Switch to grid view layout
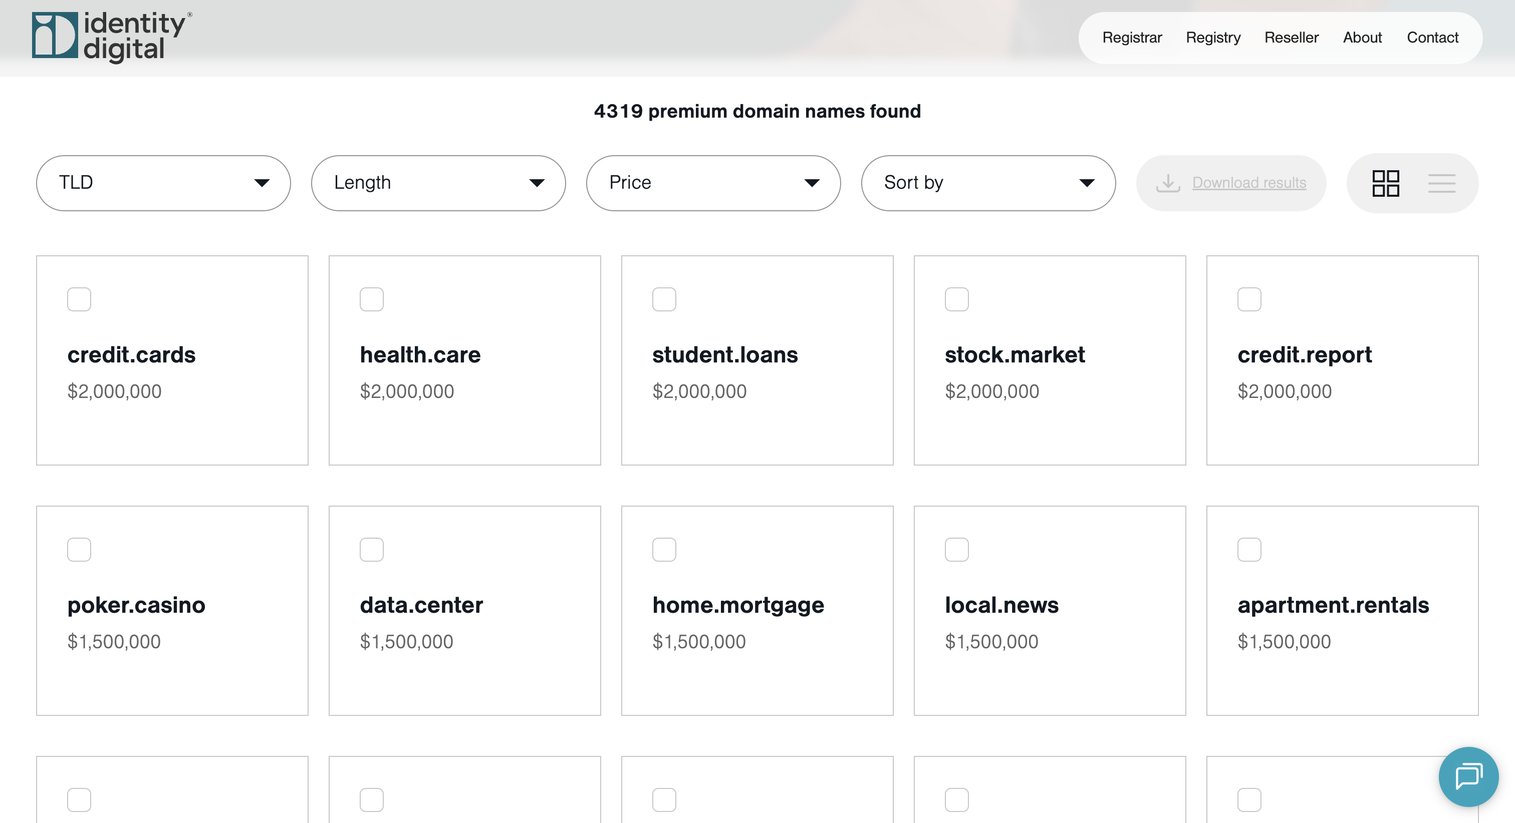 [1385, 183]
